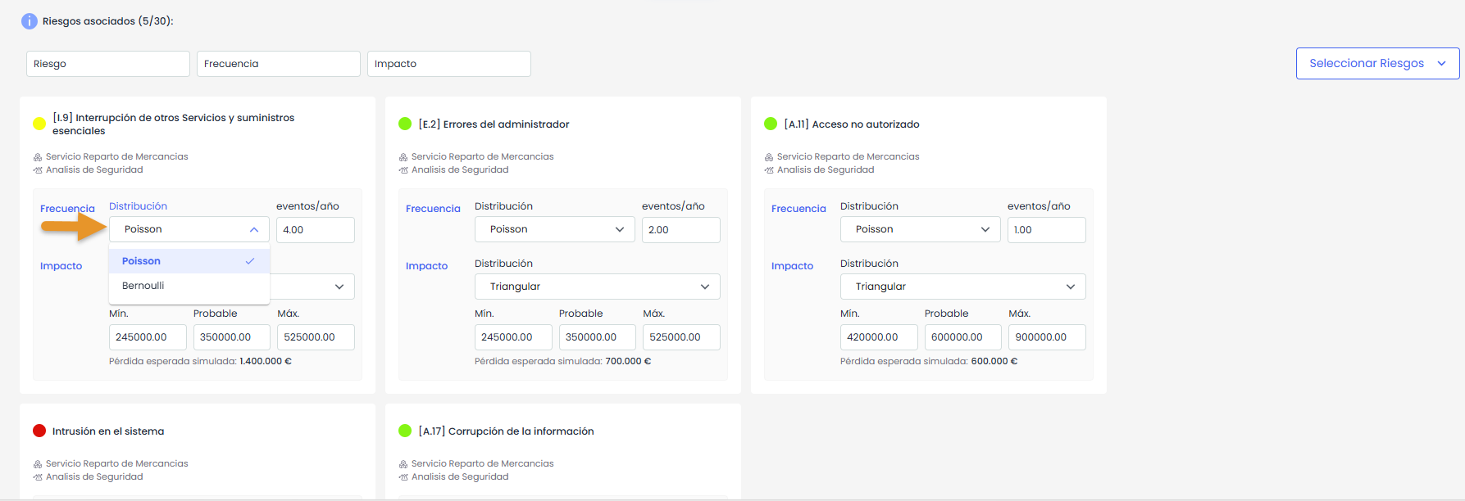Screen dimensions: 1465x501
Task: Click the service icon in Errores del administrador card
Action: 403,157
